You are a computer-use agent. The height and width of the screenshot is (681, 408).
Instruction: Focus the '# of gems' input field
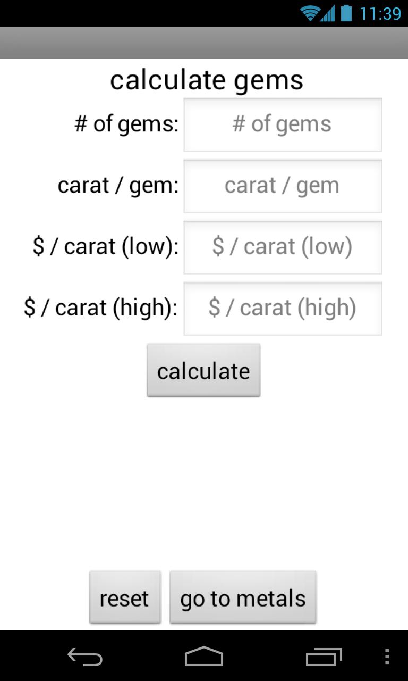coord(283,124)
